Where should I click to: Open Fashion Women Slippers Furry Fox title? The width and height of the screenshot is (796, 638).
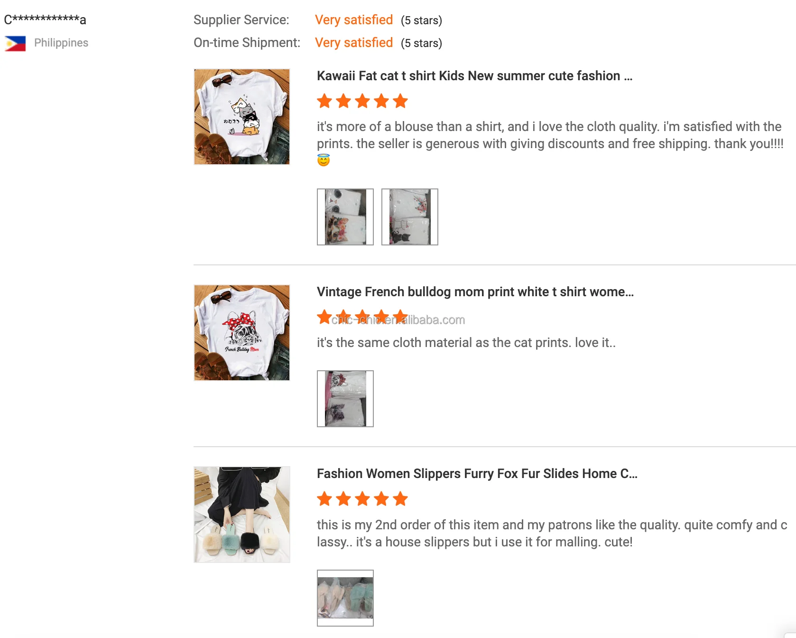477,474
